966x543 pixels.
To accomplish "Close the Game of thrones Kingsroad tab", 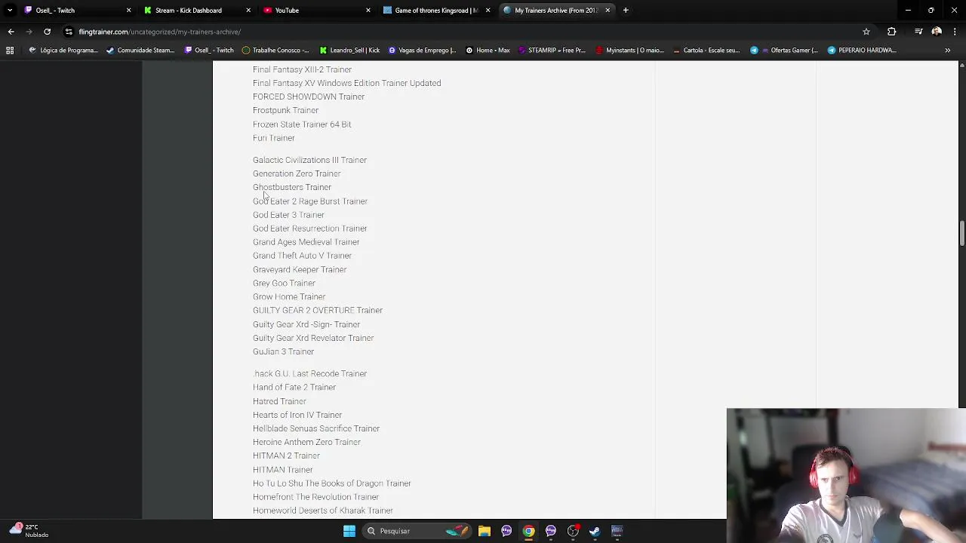I will coord(488,11).
